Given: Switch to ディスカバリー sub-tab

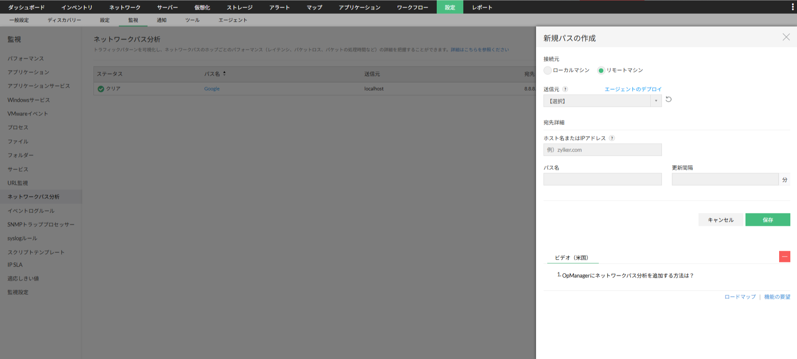Looking at the screenshot, I should pos(64,20).
